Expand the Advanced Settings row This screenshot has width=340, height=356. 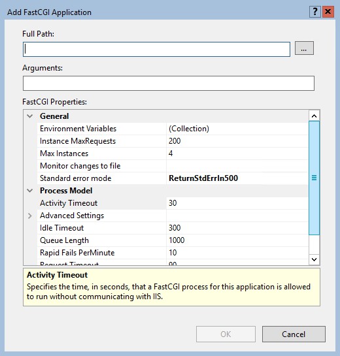coord(30,216)
